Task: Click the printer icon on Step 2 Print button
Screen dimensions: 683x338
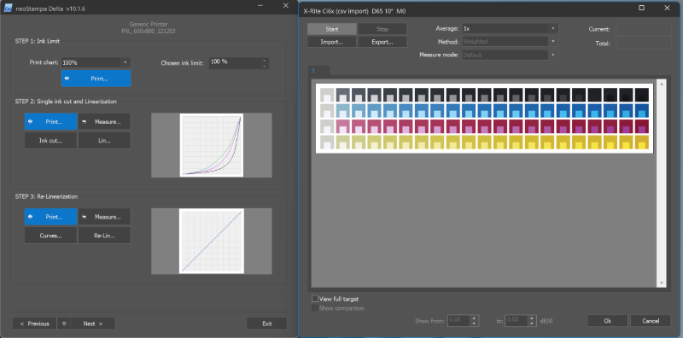Action: pyautogui.click(x=30, y=121)
